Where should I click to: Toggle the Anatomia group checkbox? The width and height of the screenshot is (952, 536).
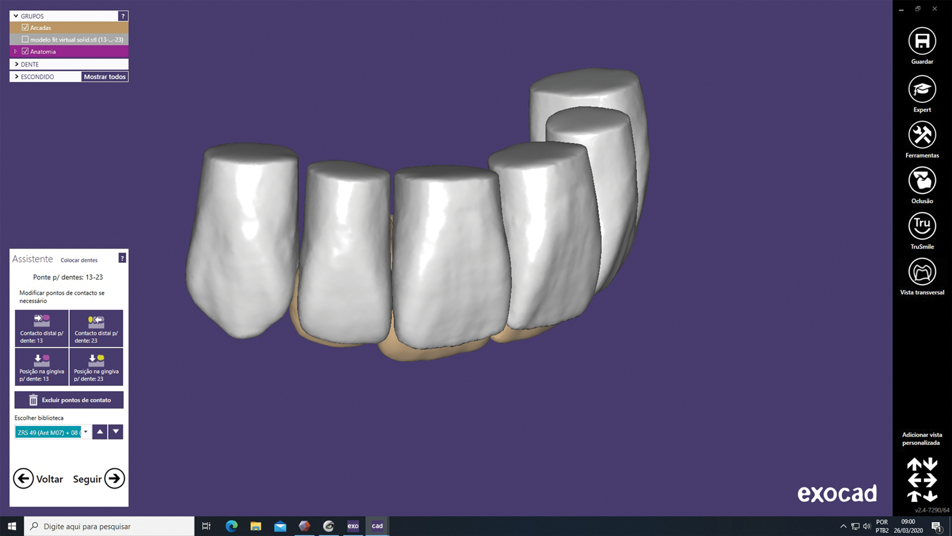[25, 52]
